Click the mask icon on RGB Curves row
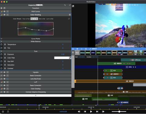The width and height of the screenshot is (146, 114). point(8,12)
